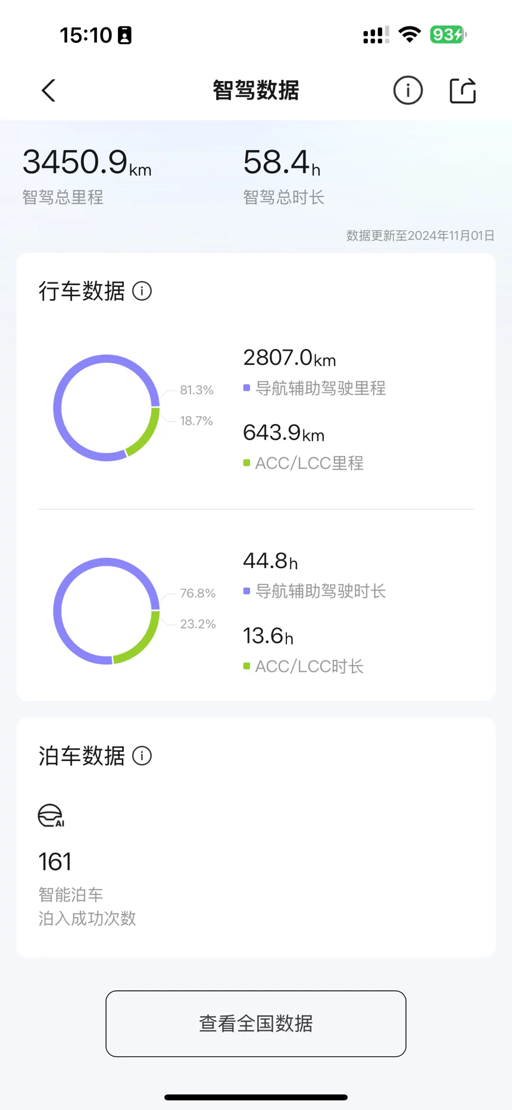The width and height of the screenshot is (512, 1110).
Task: Tap purple swatch beside 导航辅助驾驶里程
Action: 246,388
